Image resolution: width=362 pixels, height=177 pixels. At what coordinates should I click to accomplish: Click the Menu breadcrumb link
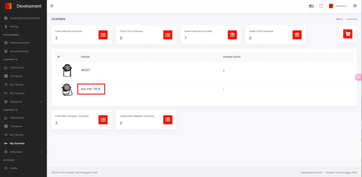point(339,19)
